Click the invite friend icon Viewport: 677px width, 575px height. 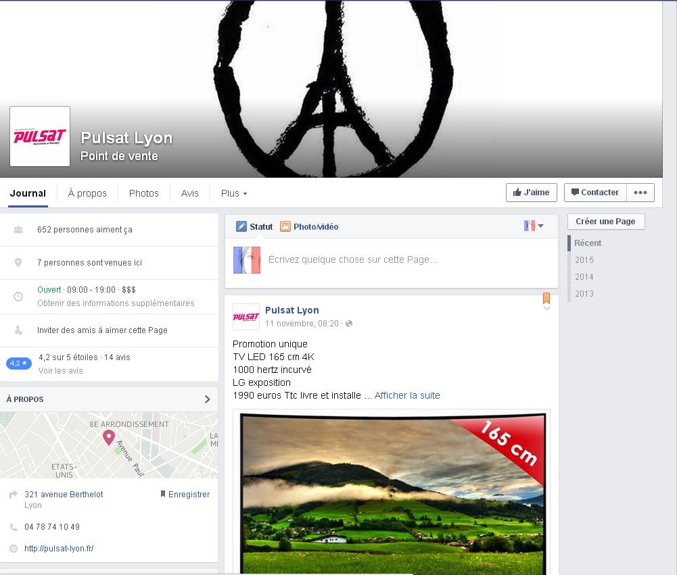point(18,330)
